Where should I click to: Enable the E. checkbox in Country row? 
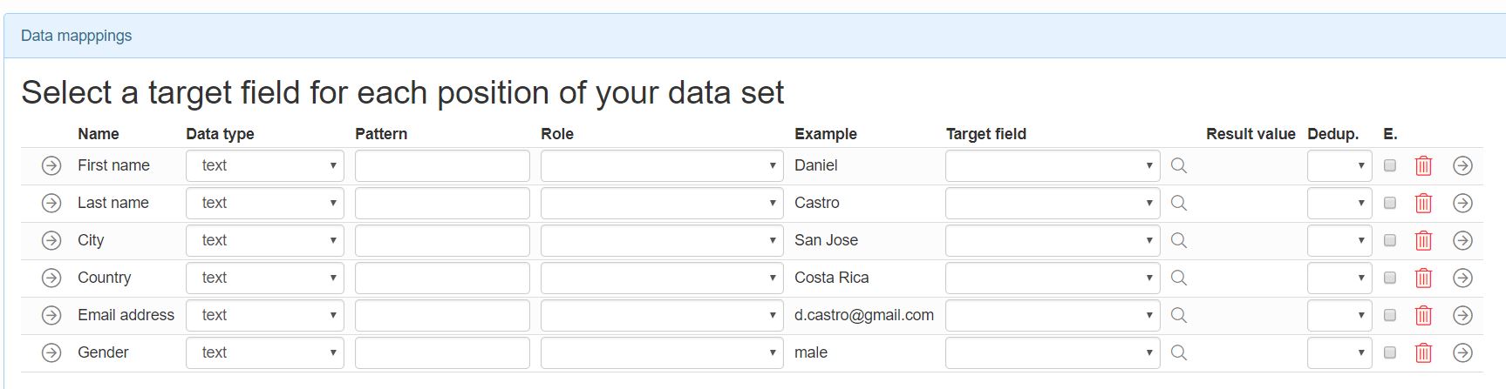click(1390, 278)
